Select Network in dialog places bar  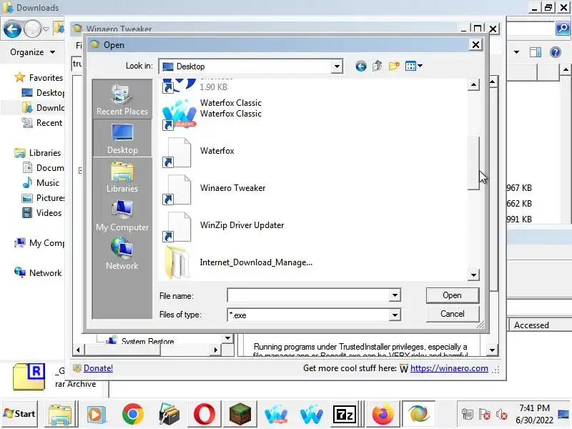tap(122, 254)
